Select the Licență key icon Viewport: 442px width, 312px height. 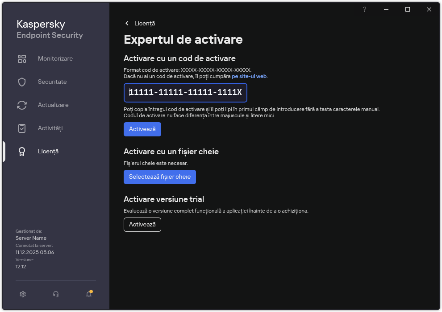[22, 151]
